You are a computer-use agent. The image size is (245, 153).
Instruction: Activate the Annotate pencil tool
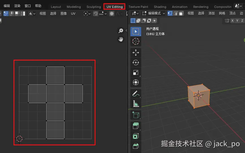pos(136,94)
